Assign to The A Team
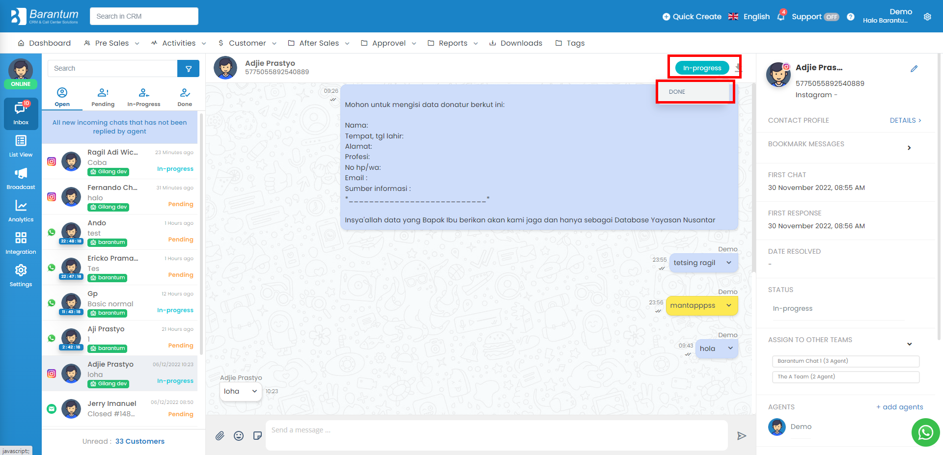Image resolution: width=943 pixels, height=455 pixels. click(x=845, y=377)
